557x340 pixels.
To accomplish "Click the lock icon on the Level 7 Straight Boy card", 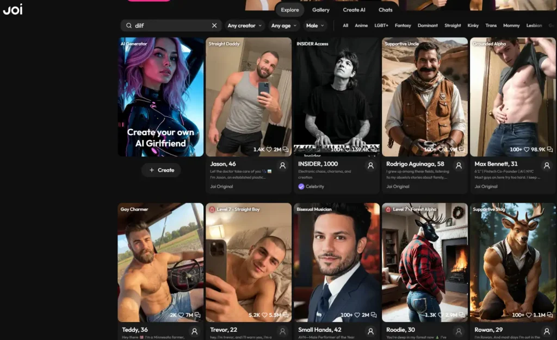I will tap(212, 210).
